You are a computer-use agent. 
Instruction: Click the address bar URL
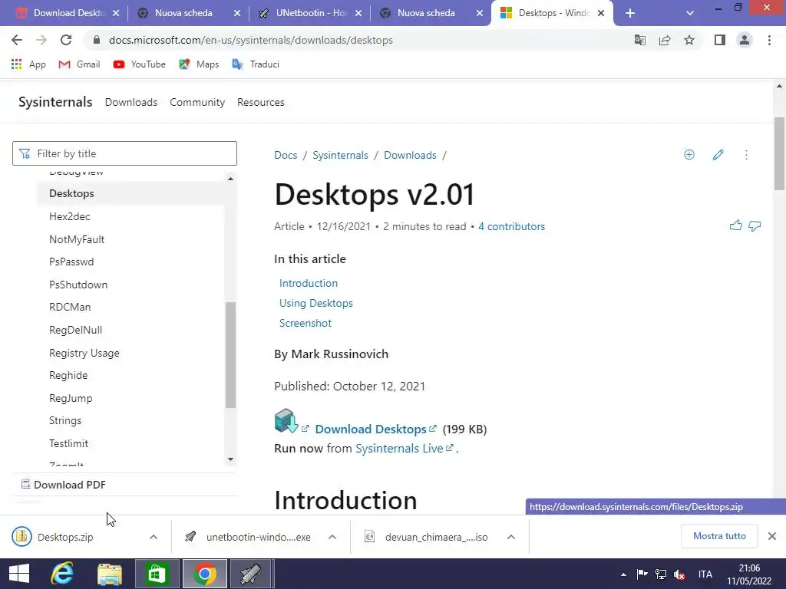(251, 40)
